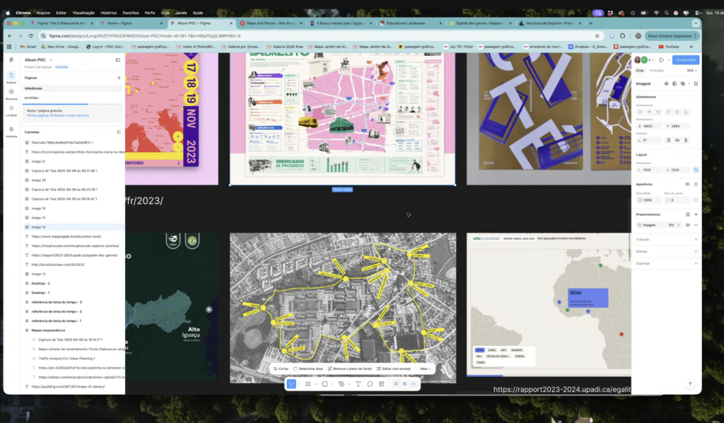724x423 pixels.
Task: Click the Compartilhar button
Action: tap(685, 60)
